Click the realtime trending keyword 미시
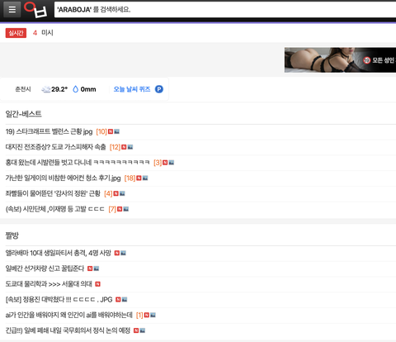Viewport: 396px width, 342px height. [47, 33]
